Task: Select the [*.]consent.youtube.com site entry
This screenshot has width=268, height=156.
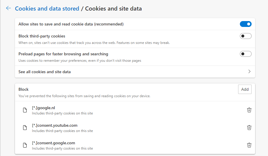Action: tap(54, 126)
